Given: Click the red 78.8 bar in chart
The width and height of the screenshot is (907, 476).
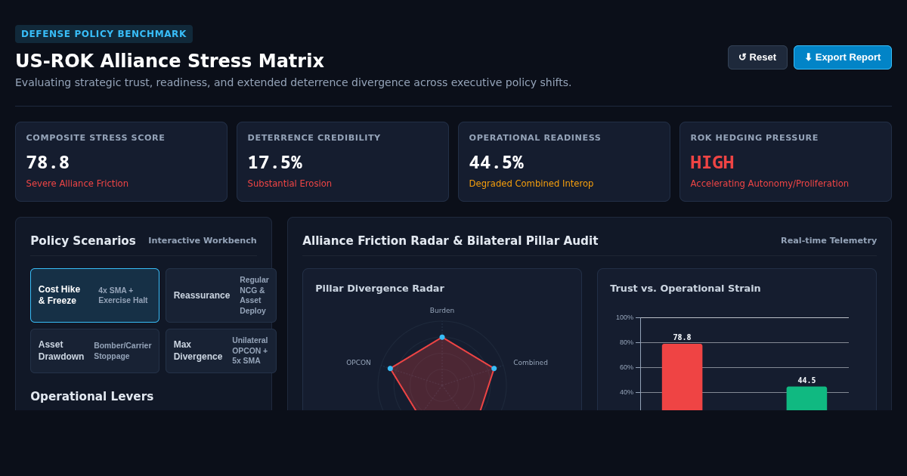Looking at the screenshot, I should [682, 377].
